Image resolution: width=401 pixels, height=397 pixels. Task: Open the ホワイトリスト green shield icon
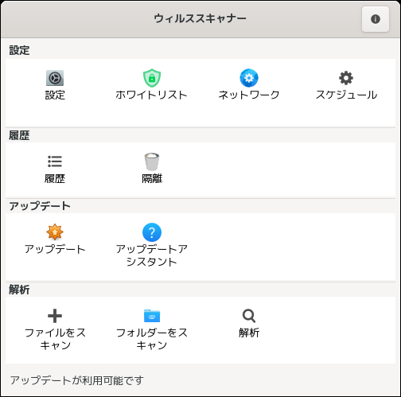152,78
